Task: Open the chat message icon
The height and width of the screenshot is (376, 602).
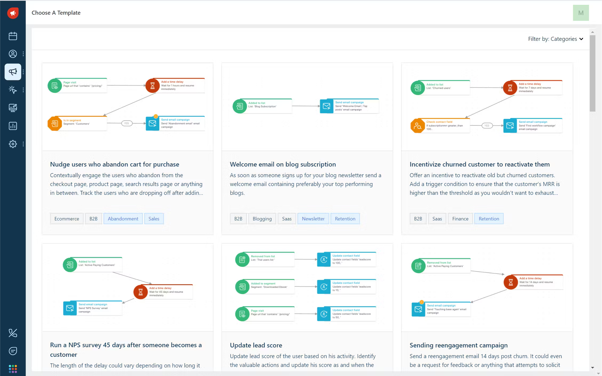Action: [13, 351]
